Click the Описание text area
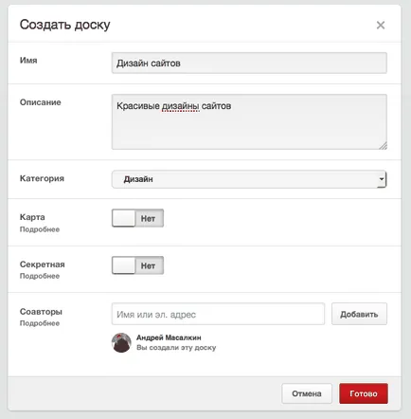 click(x=249, y=121)
